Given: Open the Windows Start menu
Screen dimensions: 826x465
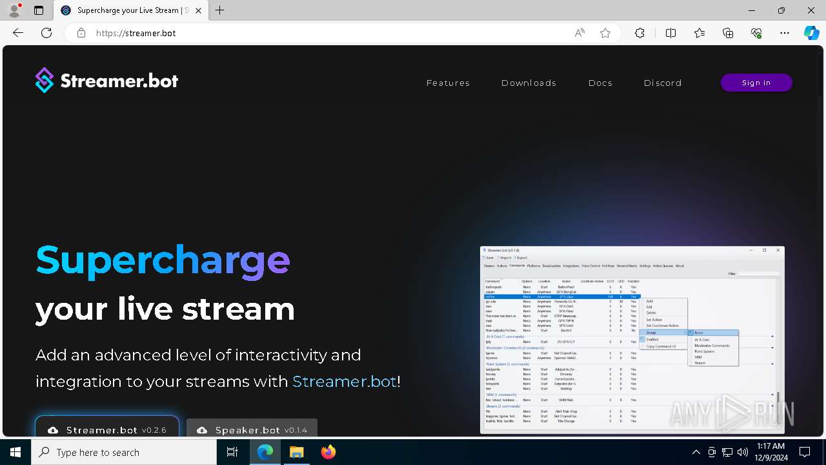Looking at the screenshot, I should click(x=15, y=452).
